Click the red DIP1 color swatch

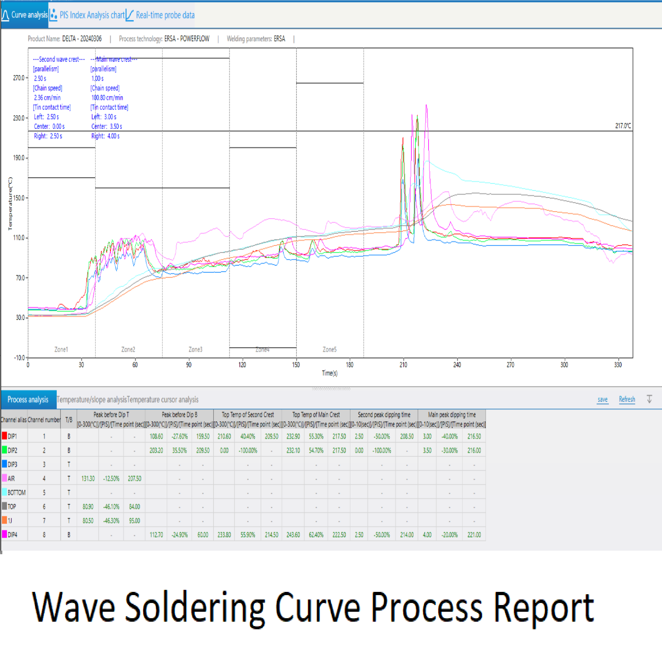pos(4,436)
